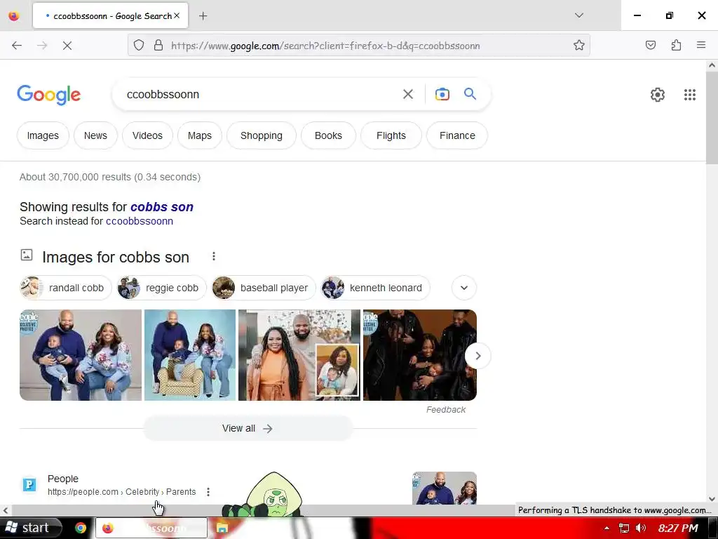Screen dimensions: 718x539
Task: Open the Firefox application menu
Action: pos(701,45)
